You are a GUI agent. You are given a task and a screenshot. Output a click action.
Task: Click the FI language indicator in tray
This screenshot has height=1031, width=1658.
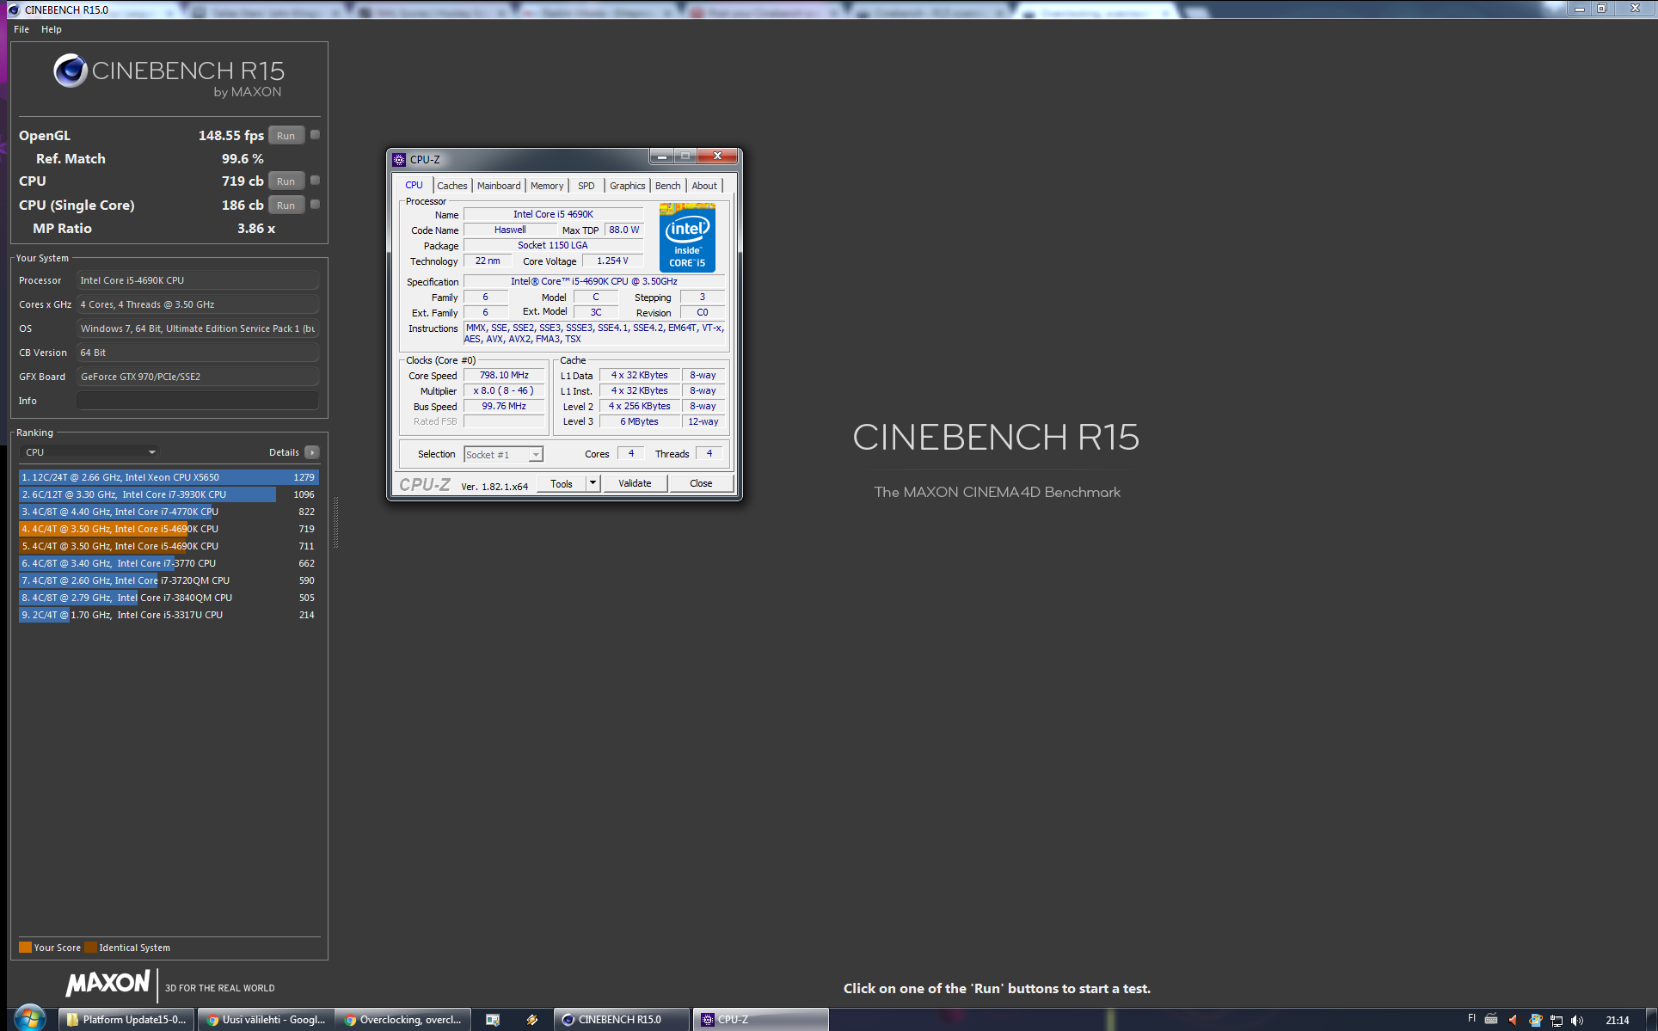(1471, 1019)
